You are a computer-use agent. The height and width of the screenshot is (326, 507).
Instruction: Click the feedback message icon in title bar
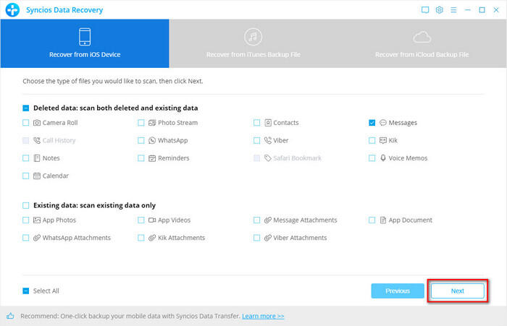point(425,10)
